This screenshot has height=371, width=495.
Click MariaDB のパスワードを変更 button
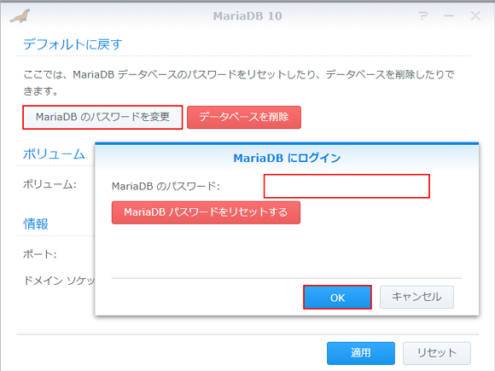pos(102,117)
